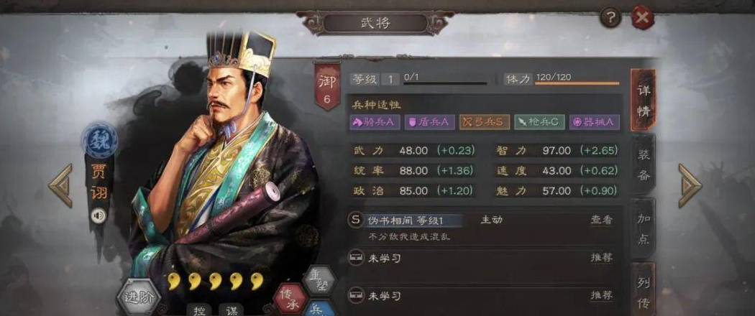The height and width of the screenshot is (316, 755).
Task: Switch to the 详情 tab
Action: pyautogui.click(x=644, y=101)
